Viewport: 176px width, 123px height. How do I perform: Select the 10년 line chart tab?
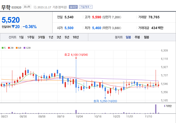pyautogui.click(x=76, y=37)
